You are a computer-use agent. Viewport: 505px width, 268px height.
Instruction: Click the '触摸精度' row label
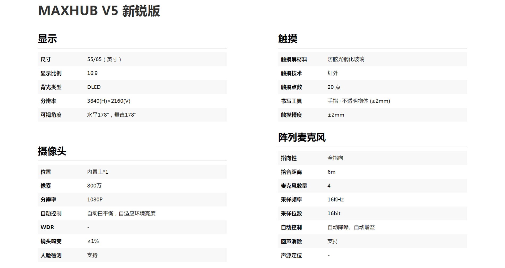click(291, 115)
